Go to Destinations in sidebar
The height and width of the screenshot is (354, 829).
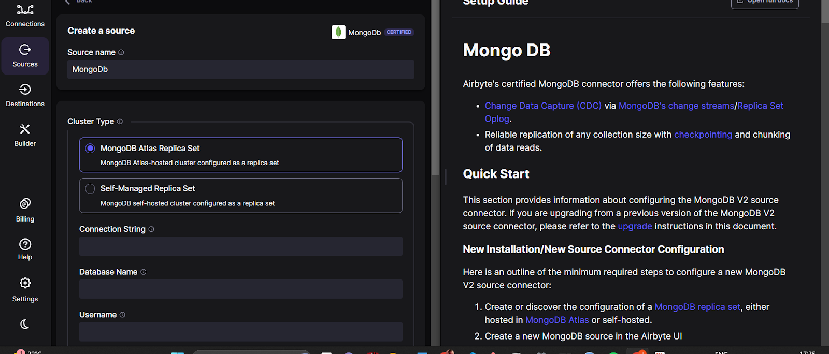coord(25,96)
